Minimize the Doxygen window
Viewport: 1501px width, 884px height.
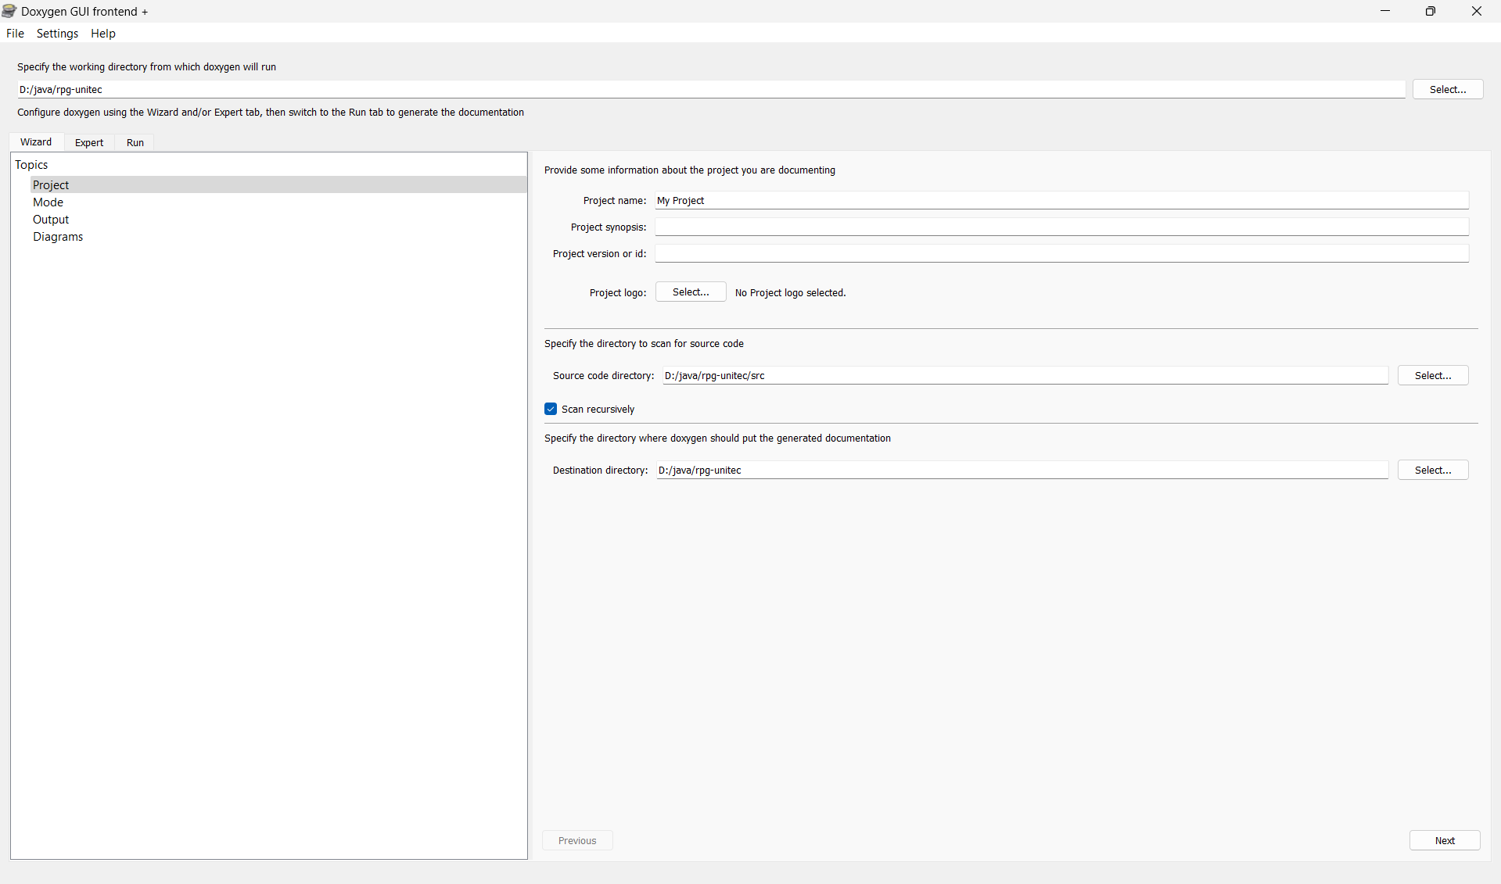(1385, 11)
